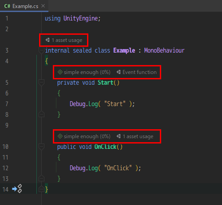Click the "OnClick" string literal on line 12
This screenshot has width=222, height=205.
(x=118, y=168)
